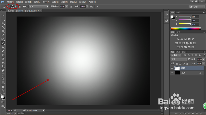Image resolution: width=206 pixels, height=115 pixels.
Task: Select the Hand tool
Action: point(3,87)
